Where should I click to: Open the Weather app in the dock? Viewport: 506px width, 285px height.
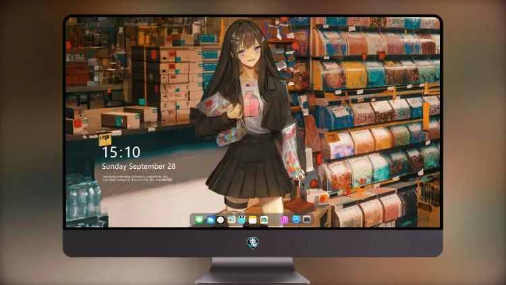210,219
